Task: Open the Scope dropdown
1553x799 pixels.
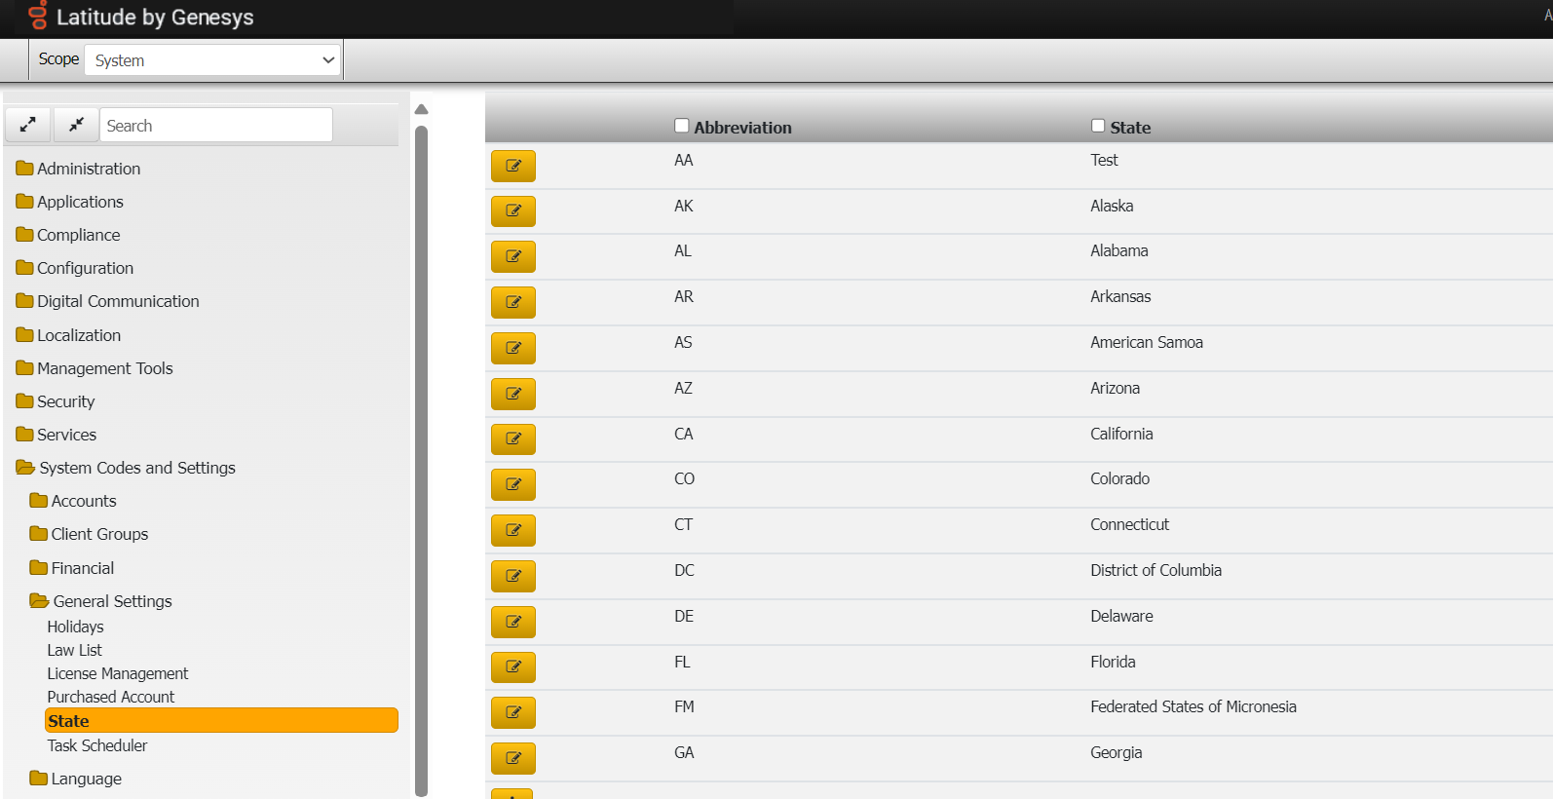Action: [212, 60]
